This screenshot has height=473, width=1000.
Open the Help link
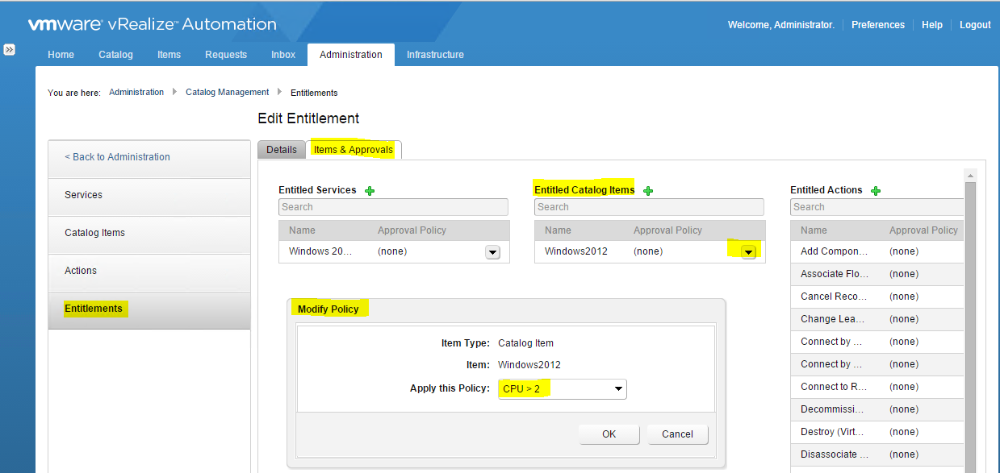[932, 25]
